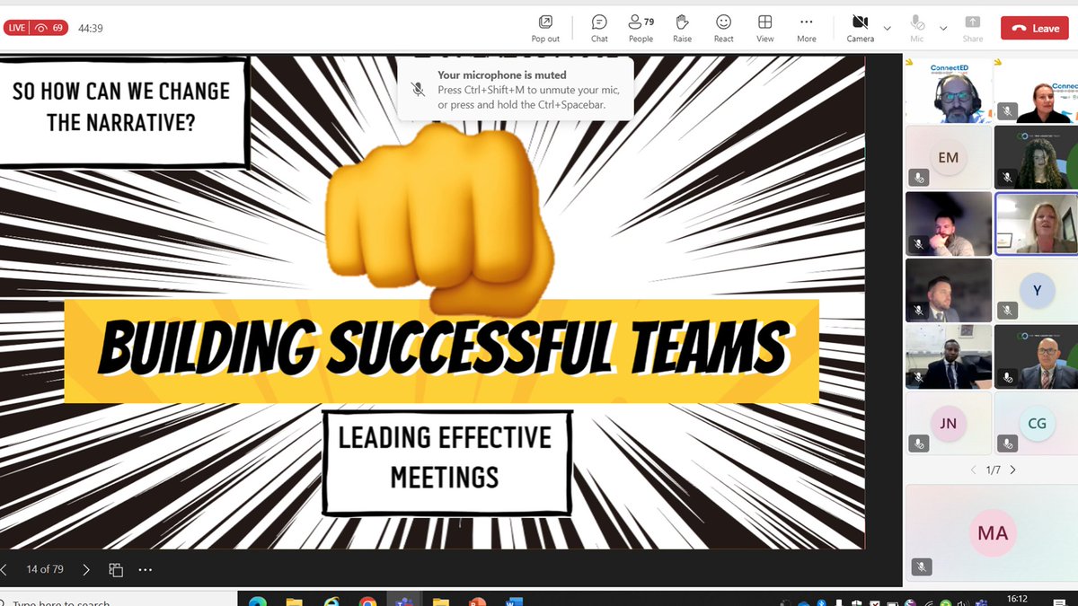Open the More actions menu

(x=806, y=28)
